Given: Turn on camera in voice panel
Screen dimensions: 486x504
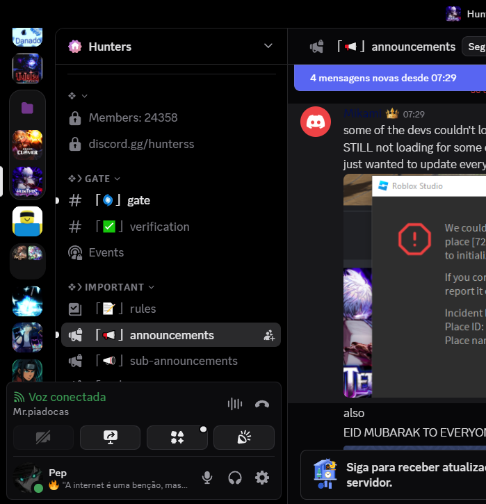Looking at the screenshot, I should [43, 437].
